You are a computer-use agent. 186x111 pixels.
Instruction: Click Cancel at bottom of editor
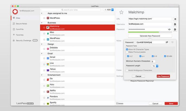click(155, 103)
